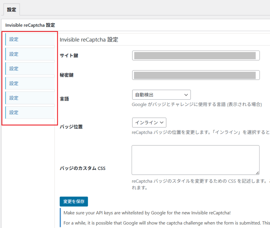This screenshot has width=270, height=228.
Task: Select the fourth 設定 sidebar item
Action: pyautogui.click(x=30, y=83)
